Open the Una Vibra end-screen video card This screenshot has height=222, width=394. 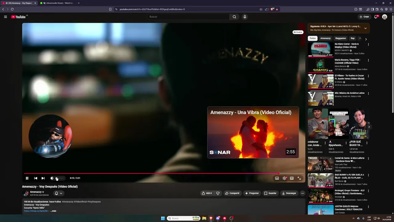pos(253,132)
